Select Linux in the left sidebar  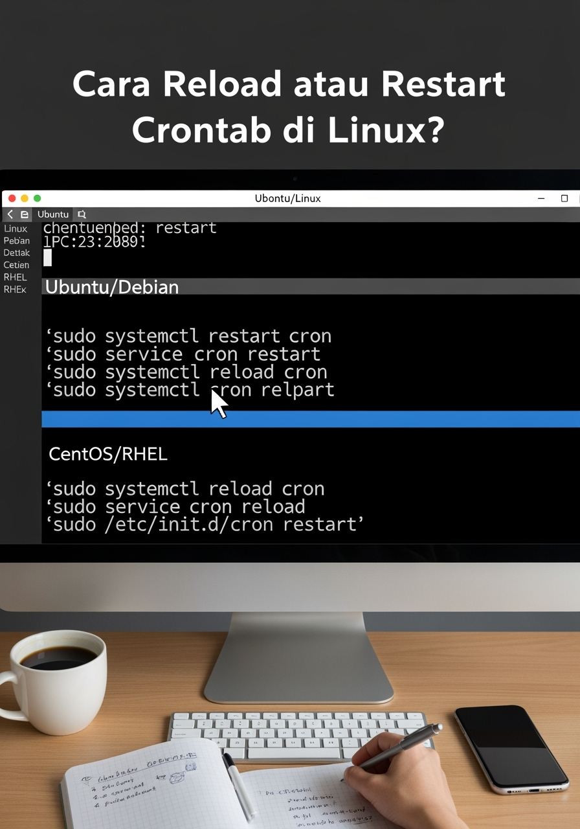[x=16, y=229]
